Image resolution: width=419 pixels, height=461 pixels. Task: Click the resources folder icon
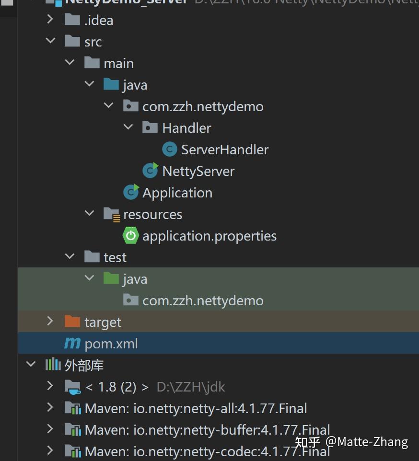click(x=112, y=214)
